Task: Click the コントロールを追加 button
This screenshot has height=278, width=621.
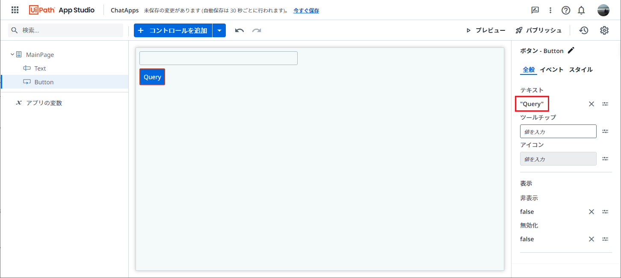Action: pyautogui.click(x=173, y=30)
